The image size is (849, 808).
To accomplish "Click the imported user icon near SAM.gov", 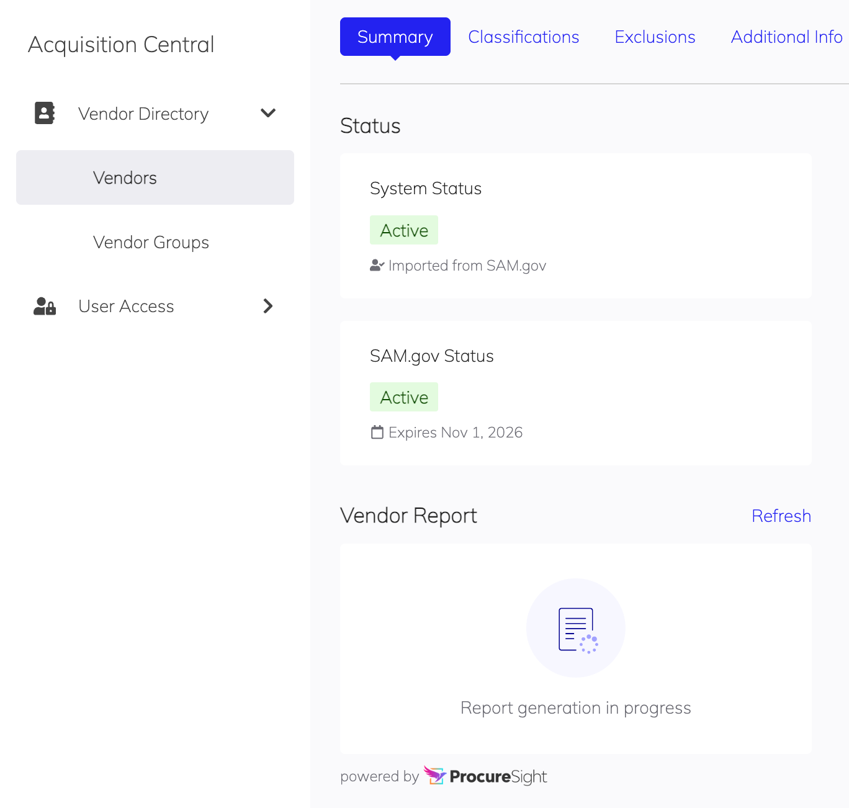I will point(377,266).
